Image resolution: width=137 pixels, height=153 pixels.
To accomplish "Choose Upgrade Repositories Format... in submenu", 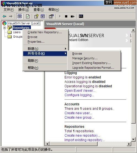I will (94, 68).
